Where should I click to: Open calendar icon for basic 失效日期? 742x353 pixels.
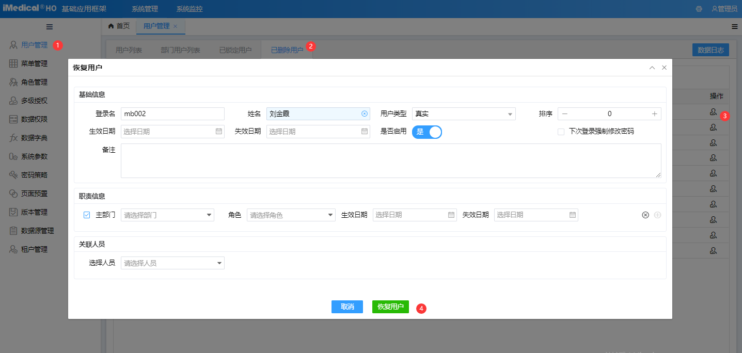pos(365,132)
